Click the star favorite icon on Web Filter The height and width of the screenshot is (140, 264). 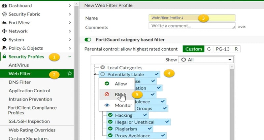(x=70, y=73)
